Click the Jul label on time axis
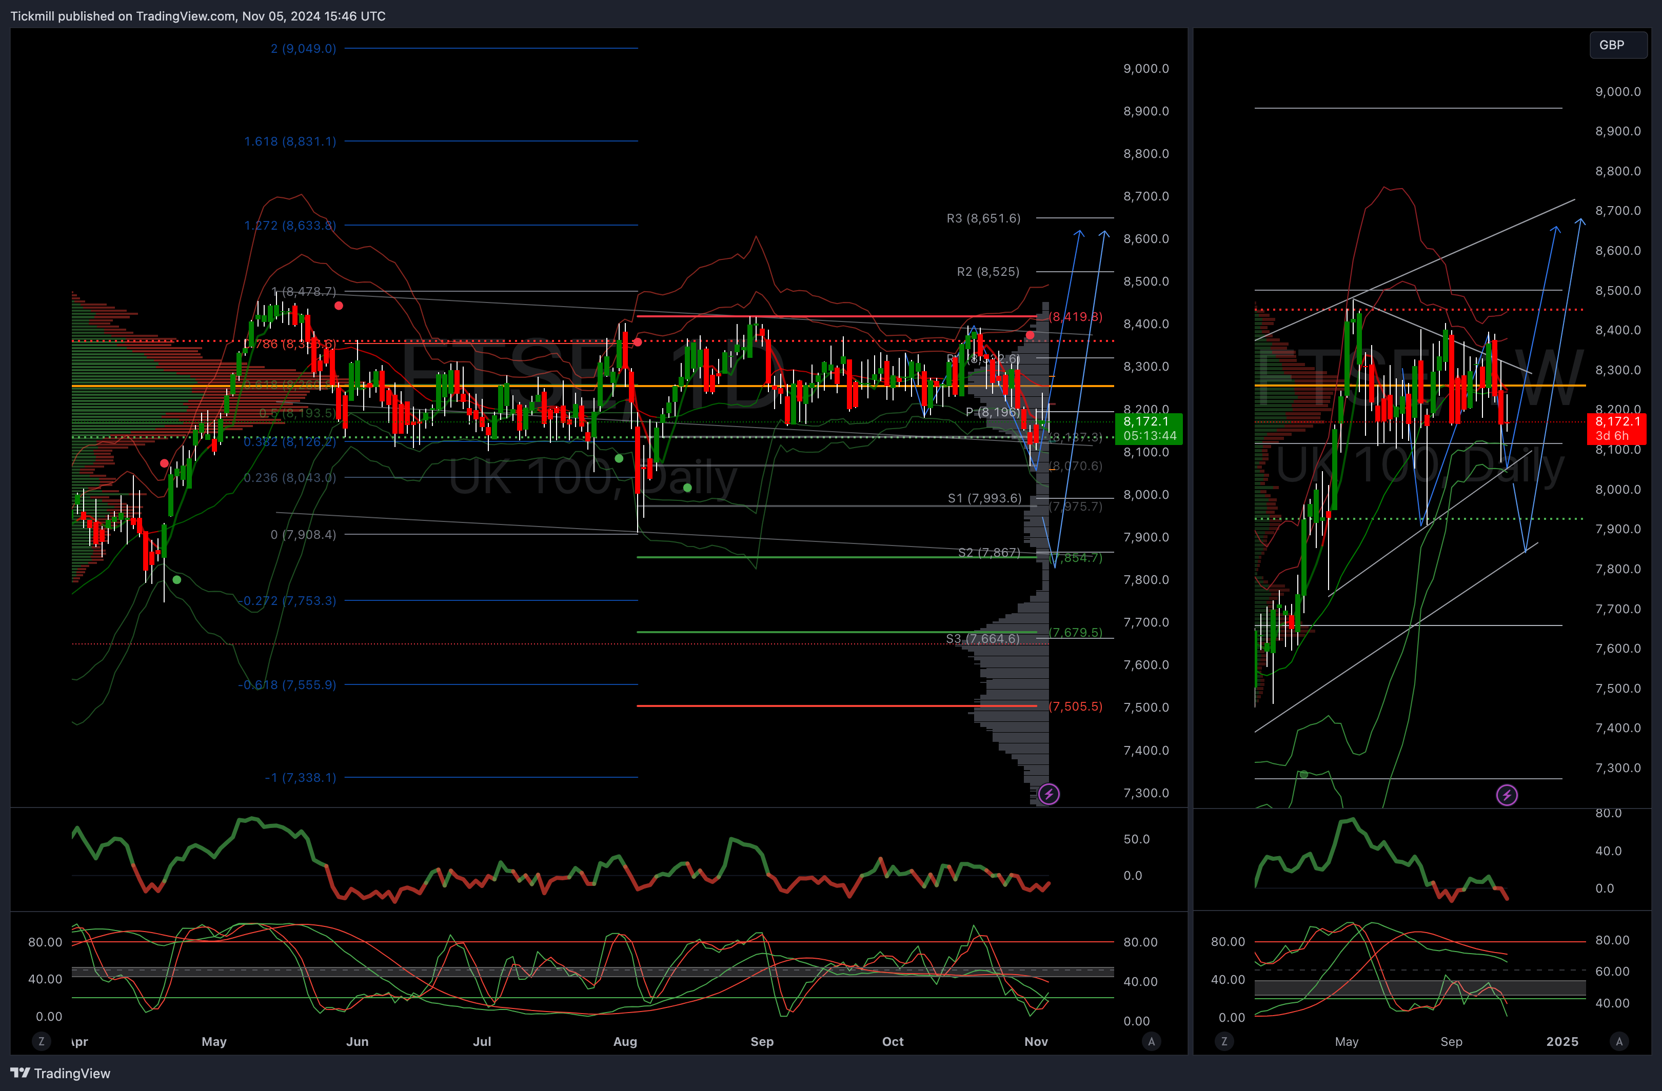 [482, 1041]
